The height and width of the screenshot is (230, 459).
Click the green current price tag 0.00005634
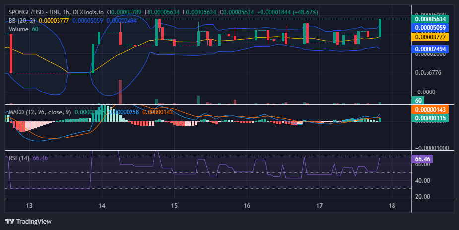pyautogui.click(x=430, y=19)
